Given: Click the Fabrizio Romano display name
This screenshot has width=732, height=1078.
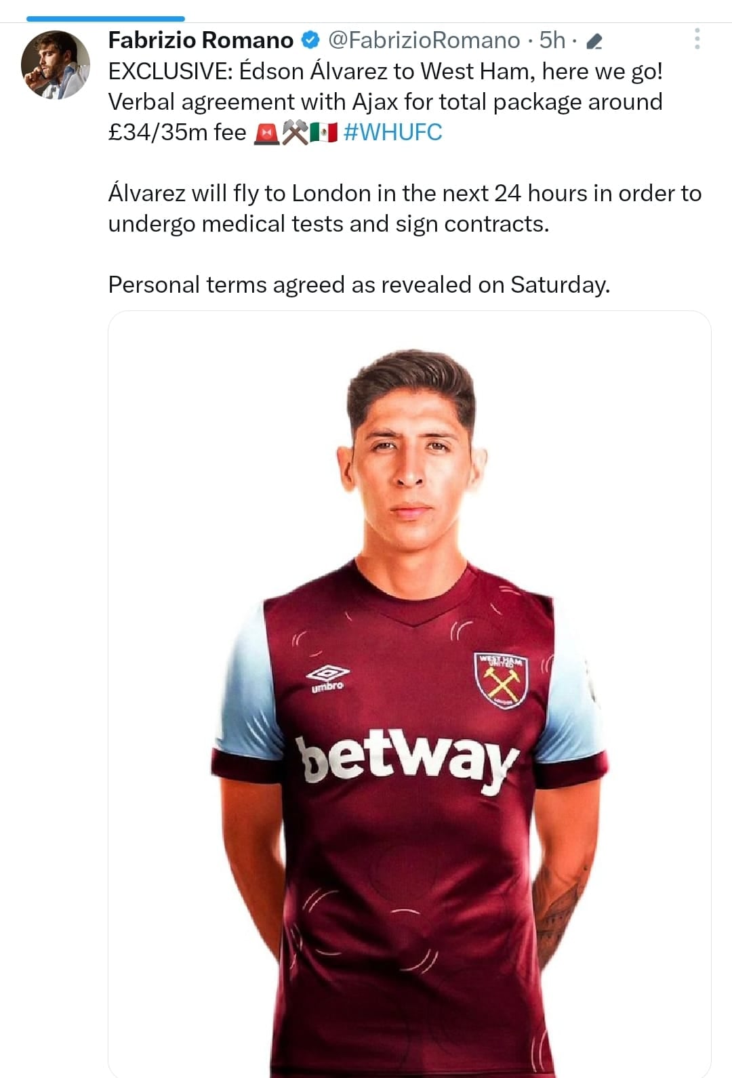Looking at the screenshot, I should (x=201, y=41).
